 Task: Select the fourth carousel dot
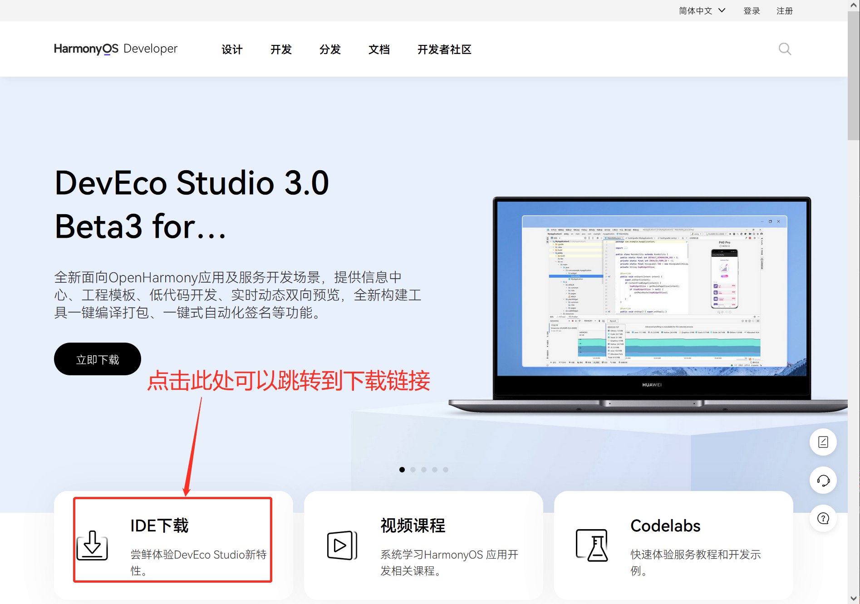435,470
